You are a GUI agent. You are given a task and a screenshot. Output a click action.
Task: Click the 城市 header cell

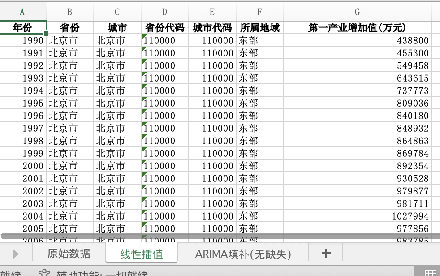117,27
